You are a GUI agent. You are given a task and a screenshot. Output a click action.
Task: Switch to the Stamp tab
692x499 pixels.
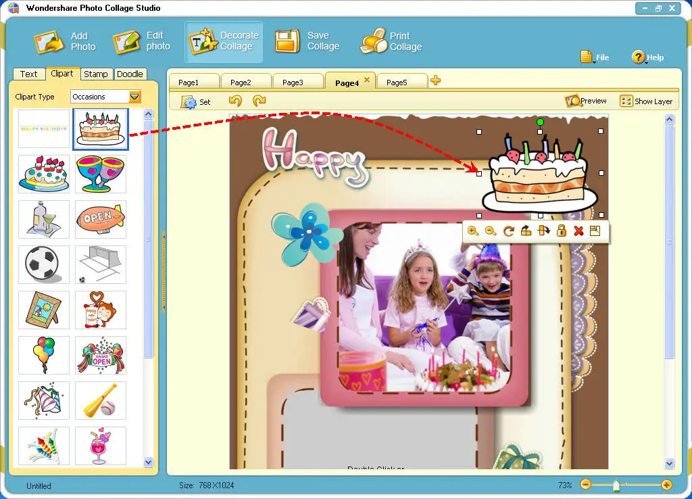(96, 74)
